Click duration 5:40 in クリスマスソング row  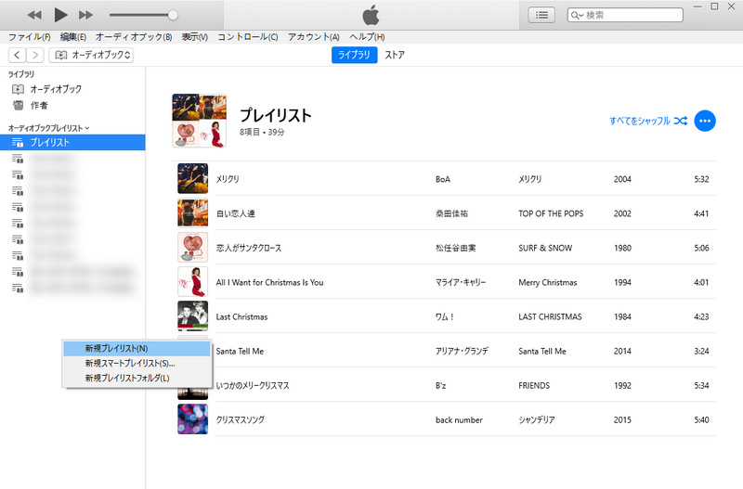[x=701, y=420]
